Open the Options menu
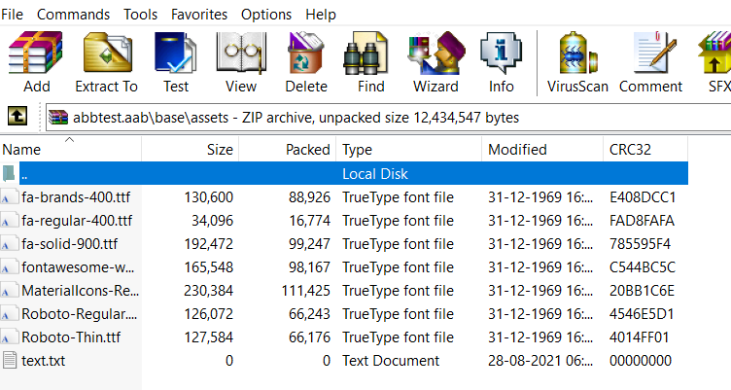Screen dimensions: 731x390 point(266,15)
